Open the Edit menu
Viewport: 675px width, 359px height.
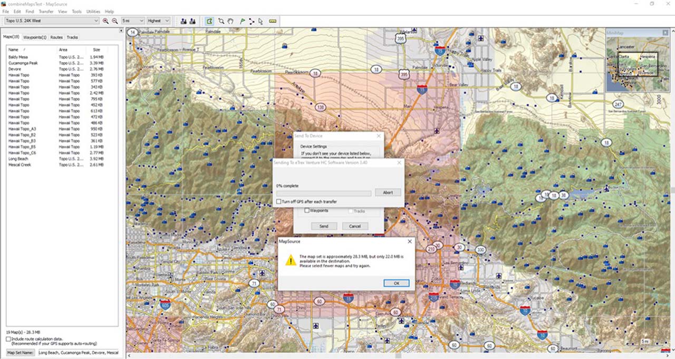coord(17,12)
